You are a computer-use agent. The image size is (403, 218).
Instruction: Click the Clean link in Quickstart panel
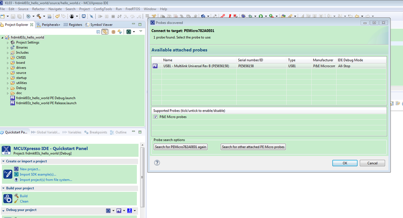[24, 201]
